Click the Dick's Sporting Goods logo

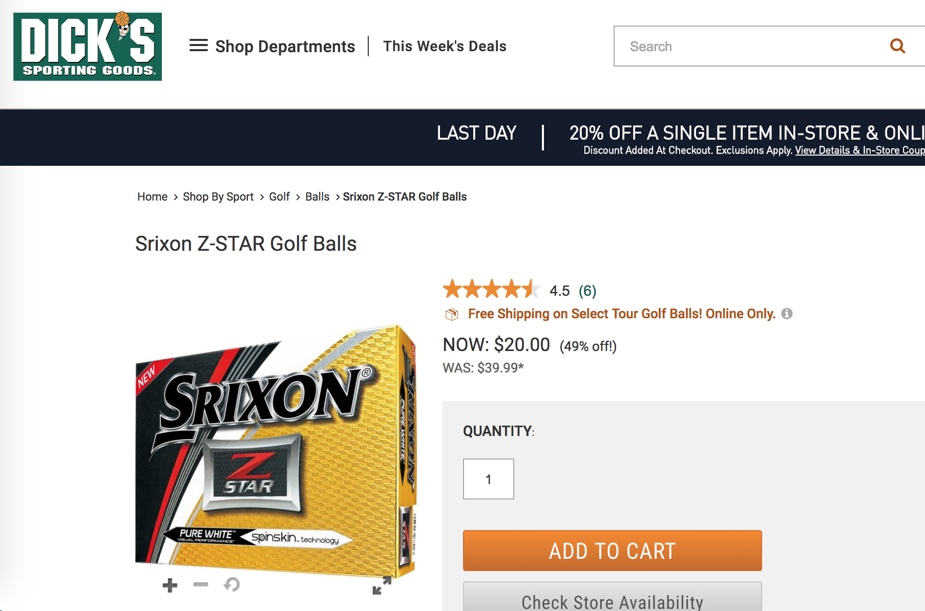(88, 47)
